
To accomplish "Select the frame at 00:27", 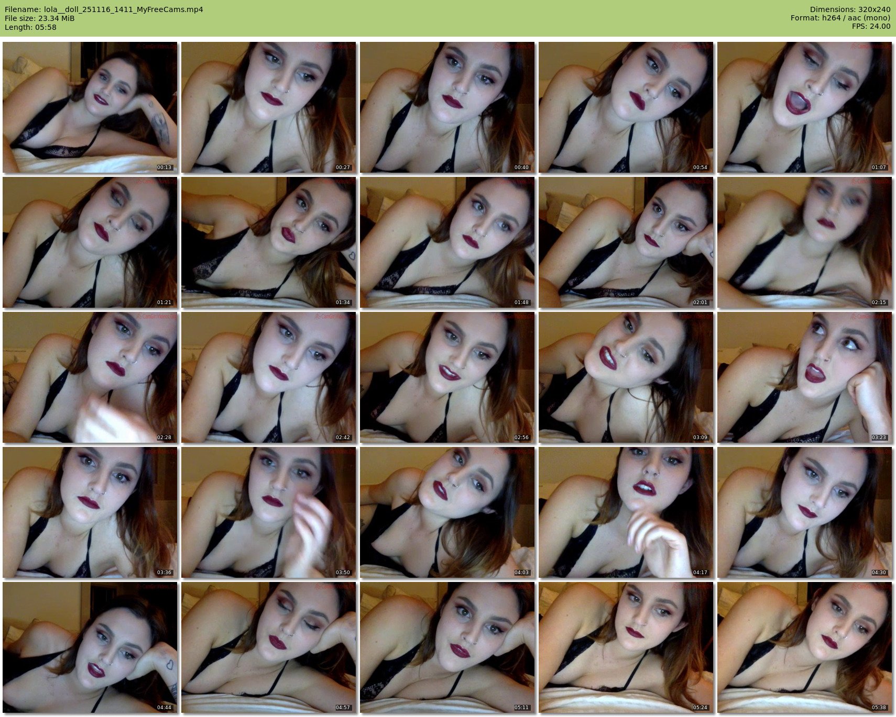I will click(268, 107).
